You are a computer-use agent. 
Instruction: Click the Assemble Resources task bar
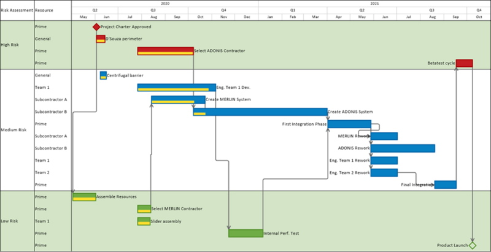click(84, 197)
